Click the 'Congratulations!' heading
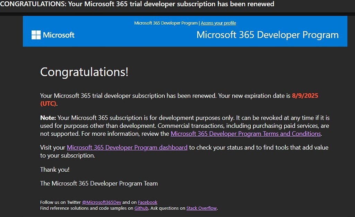The image size is (355, 217). [84, 72]
